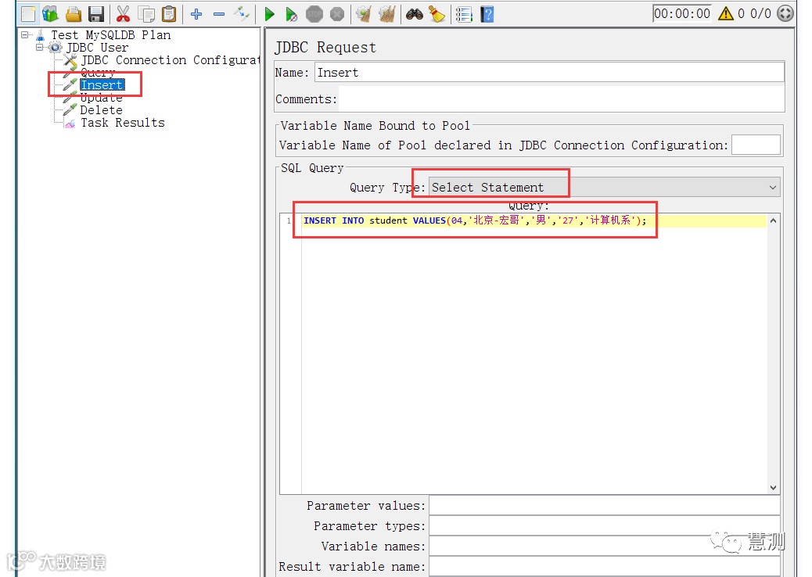The height and width of the screenshot is (577, 812).
Task: Click the Paste clipboard icon
Action: (169, 14)
